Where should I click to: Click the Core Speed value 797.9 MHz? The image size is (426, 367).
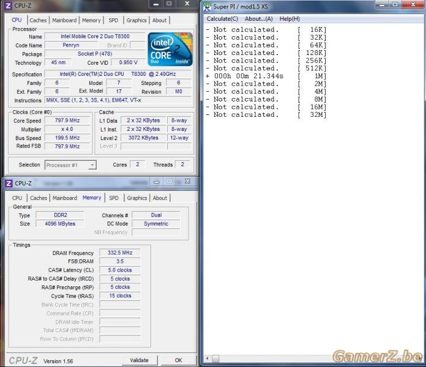[x=67, y=120]
